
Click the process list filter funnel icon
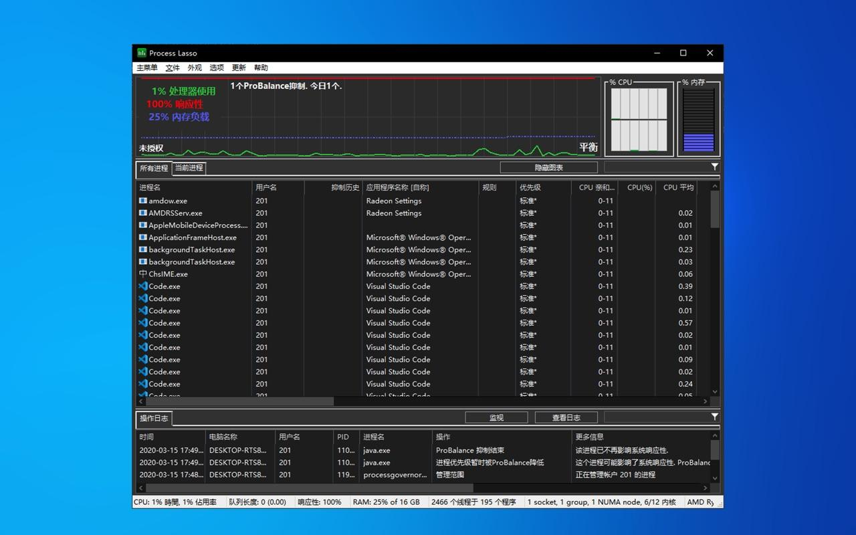click(714, 167)
